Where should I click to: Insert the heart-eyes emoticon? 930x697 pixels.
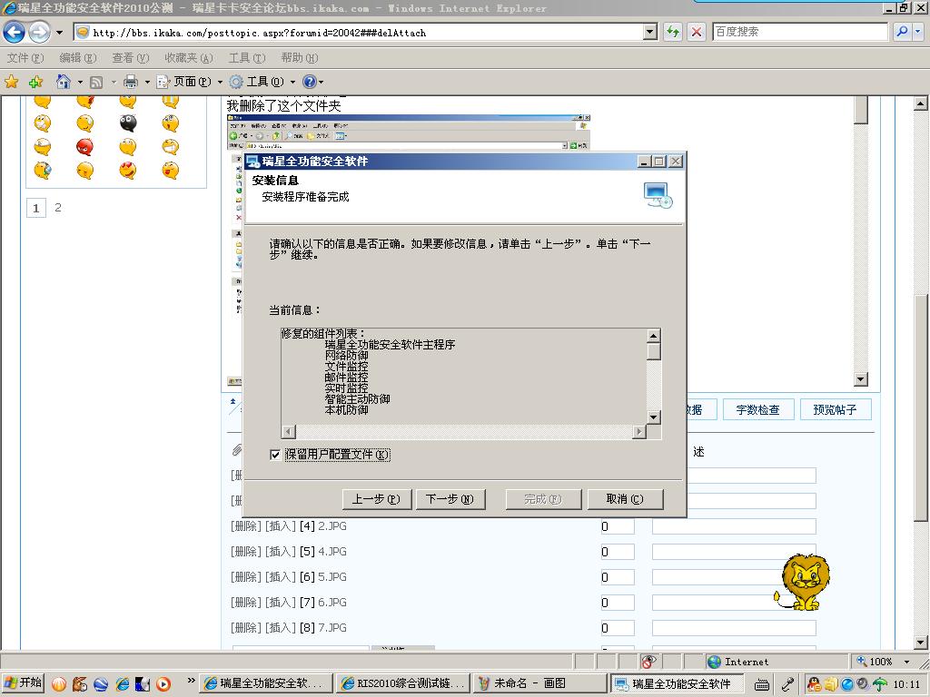coord(127,170)
